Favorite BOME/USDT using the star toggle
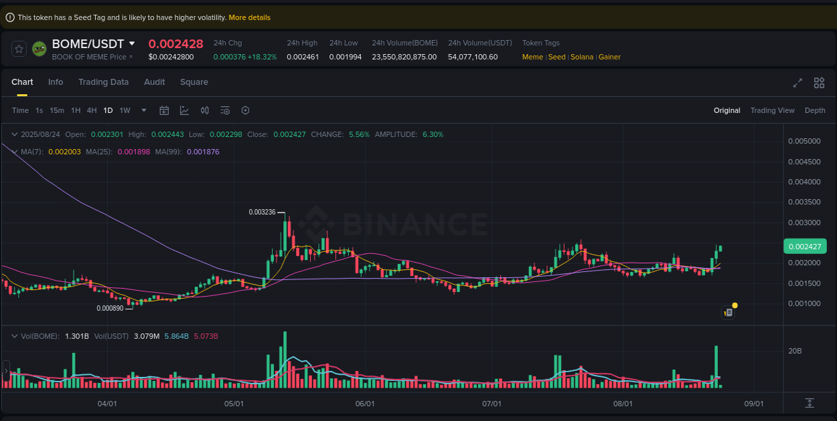 pos(18,49)
